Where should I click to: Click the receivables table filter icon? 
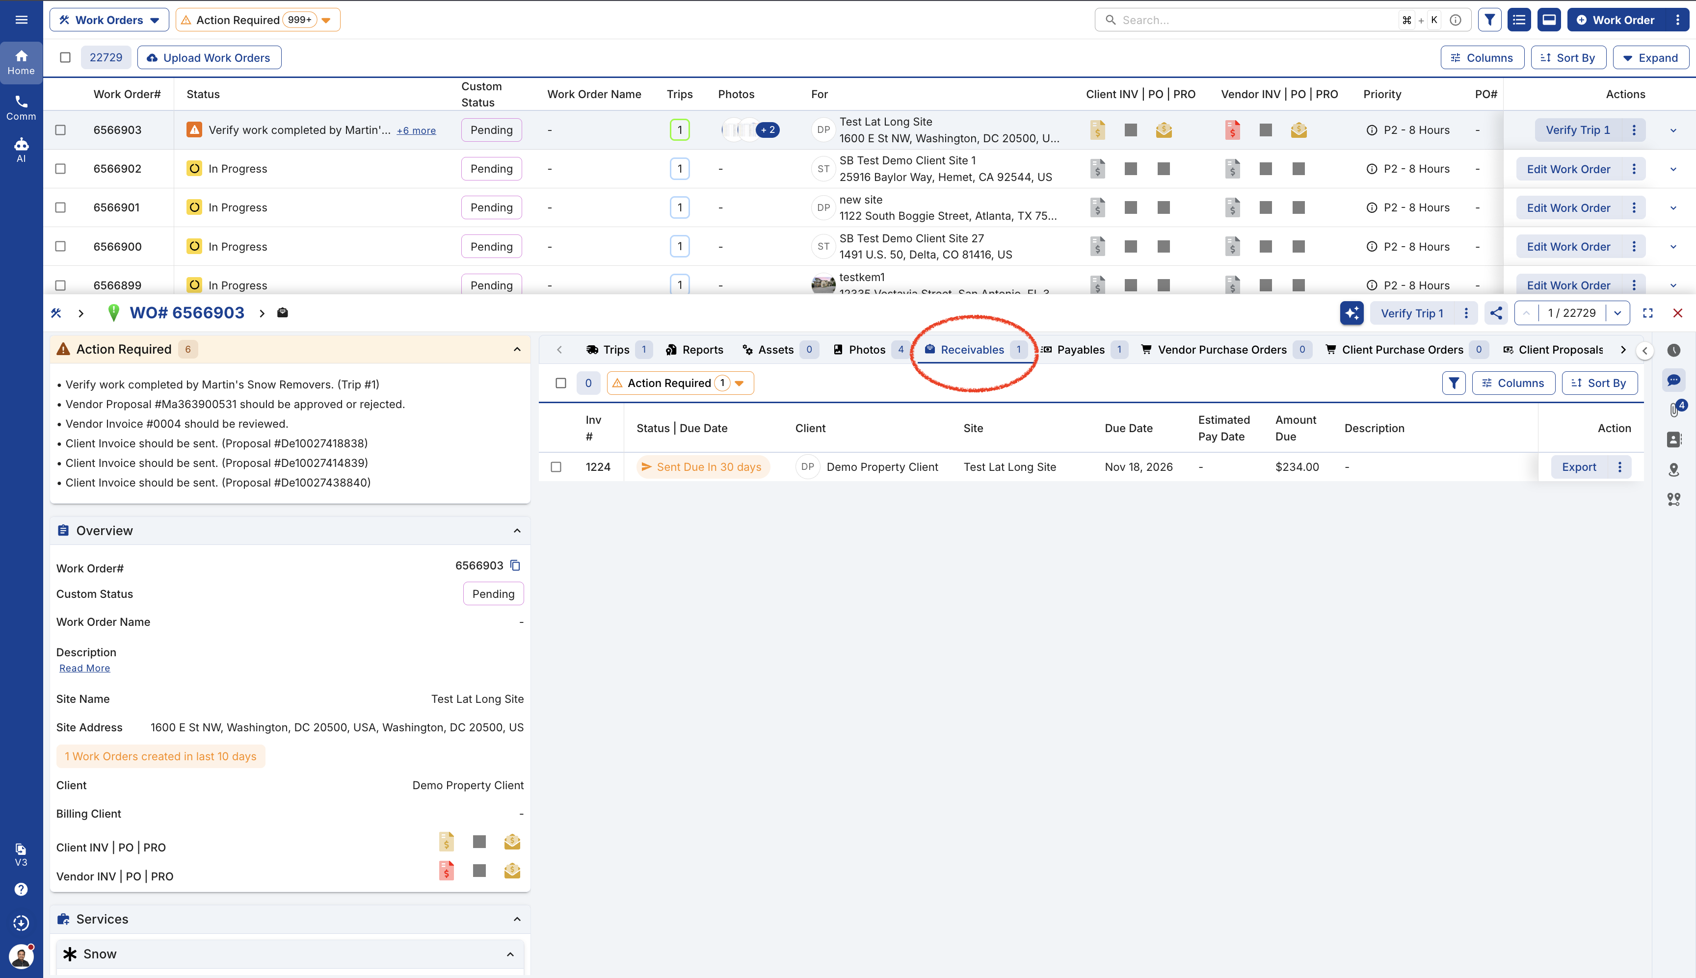point(1454,383)
